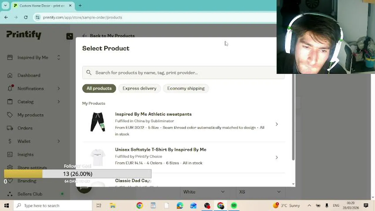Click the Windows taskbar search box
The width and height of the screenshot is (375, 211).
pos(53,205)
